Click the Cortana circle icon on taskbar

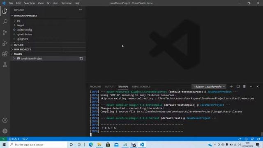71,144
